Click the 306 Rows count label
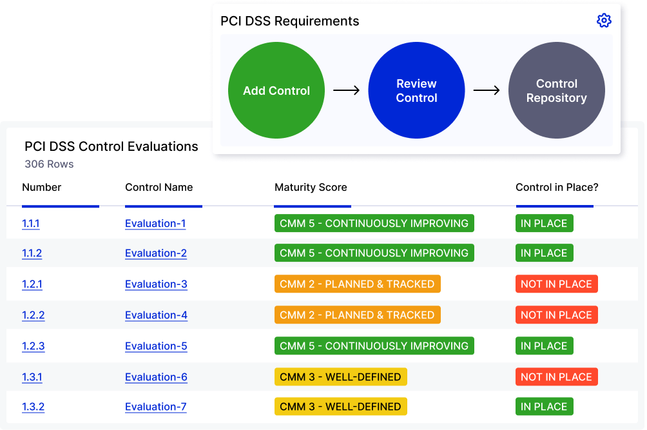This screenshot has height=430, width=647. point(48,164)
